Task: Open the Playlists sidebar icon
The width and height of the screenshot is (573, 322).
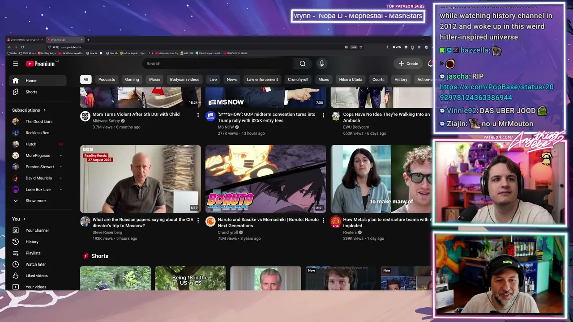Action: (16, 253)
